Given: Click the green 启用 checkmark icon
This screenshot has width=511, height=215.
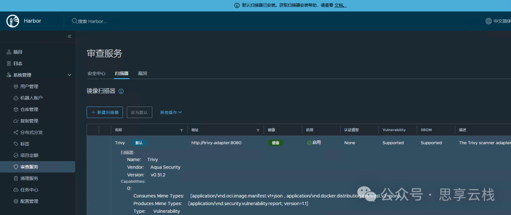Looking at the screenshot, I should pos(309,143).
